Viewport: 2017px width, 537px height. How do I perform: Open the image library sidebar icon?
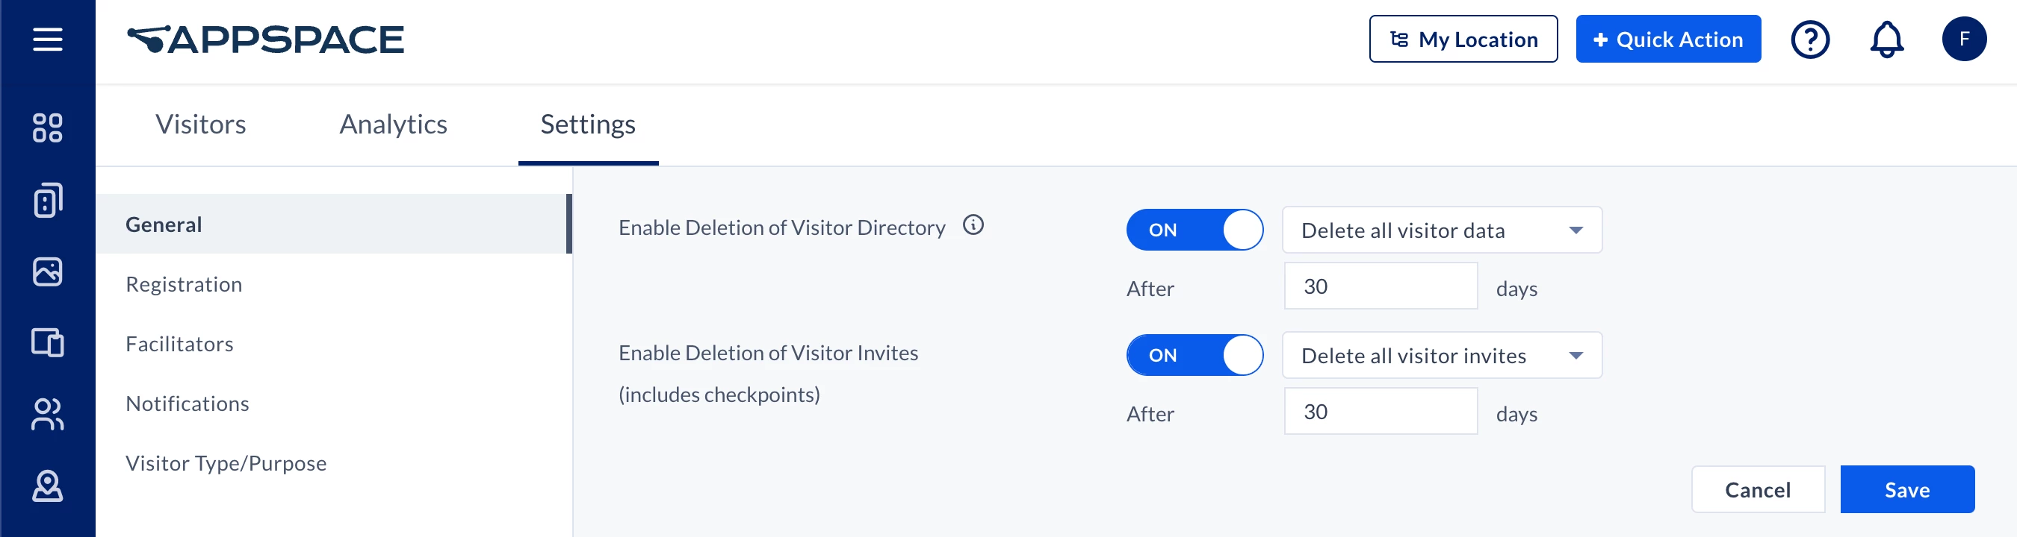[x=48, y=271]
